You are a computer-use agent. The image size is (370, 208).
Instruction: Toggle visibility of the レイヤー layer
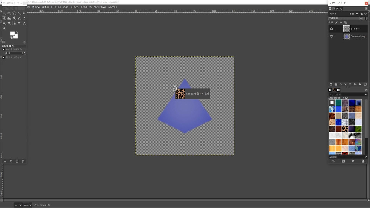331,29
